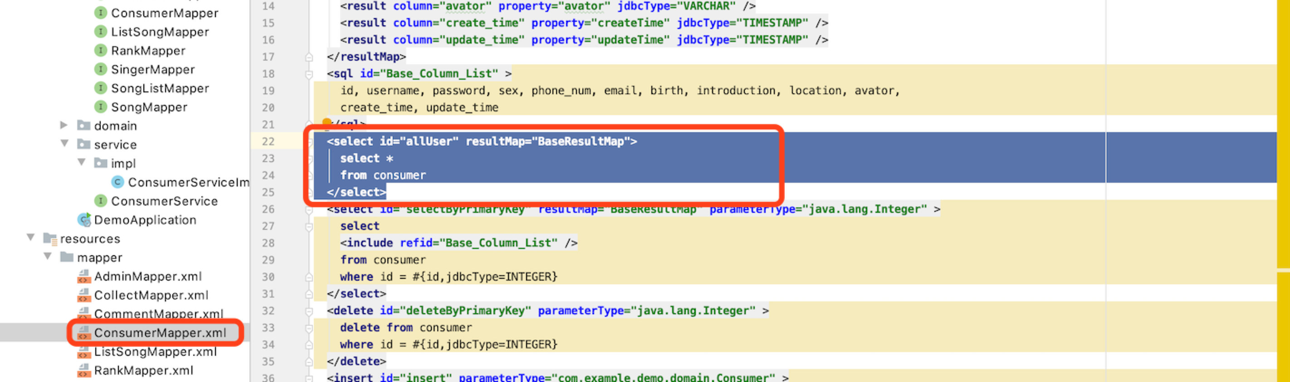Collapse the mapper resources folder
The height and width of the screenshot is (382, 1290).
pyautogui.click(x=48, y=257)
